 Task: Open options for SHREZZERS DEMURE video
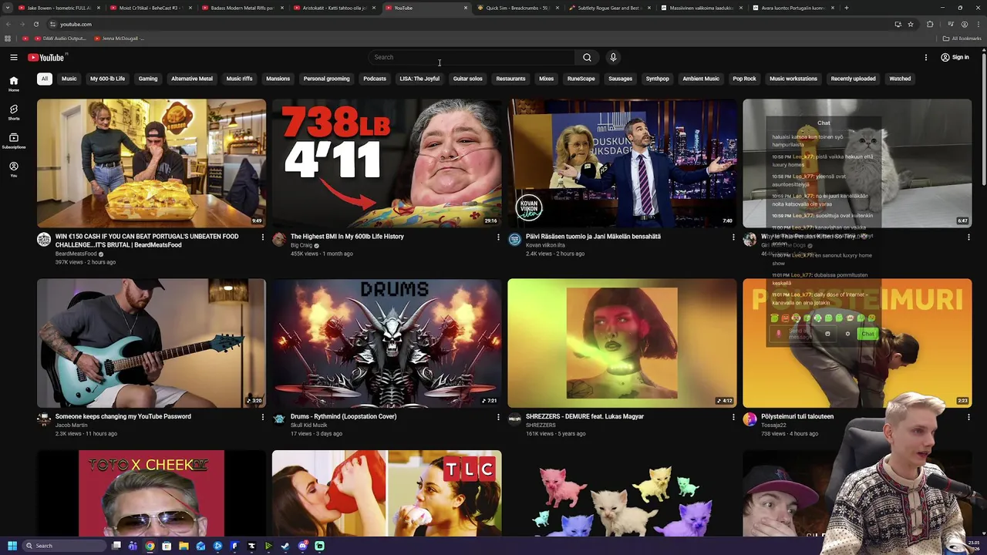[x=733, y=417]
